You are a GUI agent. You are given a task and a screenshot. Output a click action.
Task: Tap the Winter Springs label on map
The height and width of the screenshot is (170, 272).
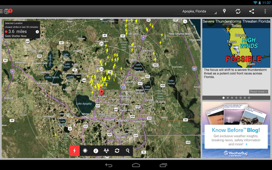140,92
